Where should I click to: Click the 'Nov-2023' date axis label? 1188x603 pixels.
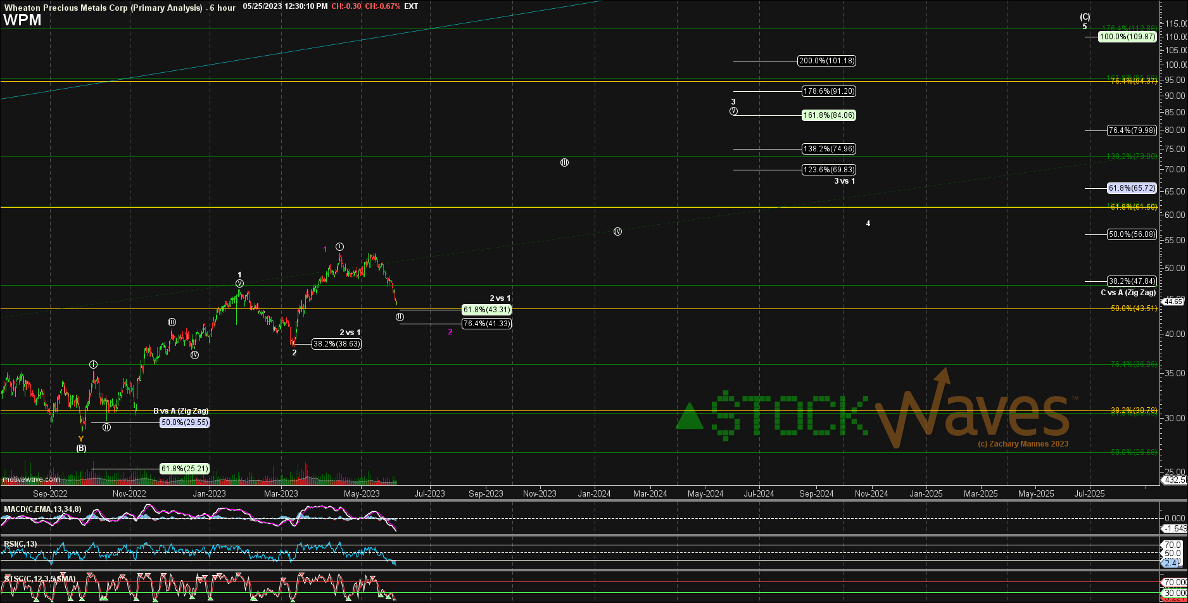(540, 493)
